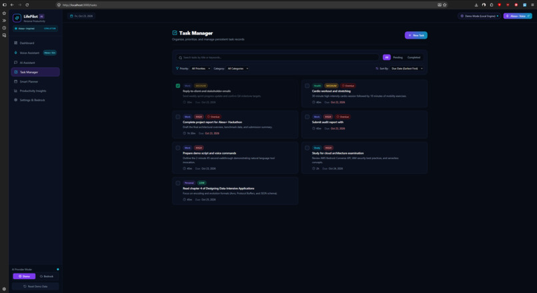Click the Alexa+ Inspired simulator badge
The image size is (537, 293).
tap(35, 29)
